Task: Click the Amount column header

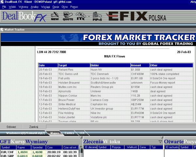Action: (x=140, y=65)
